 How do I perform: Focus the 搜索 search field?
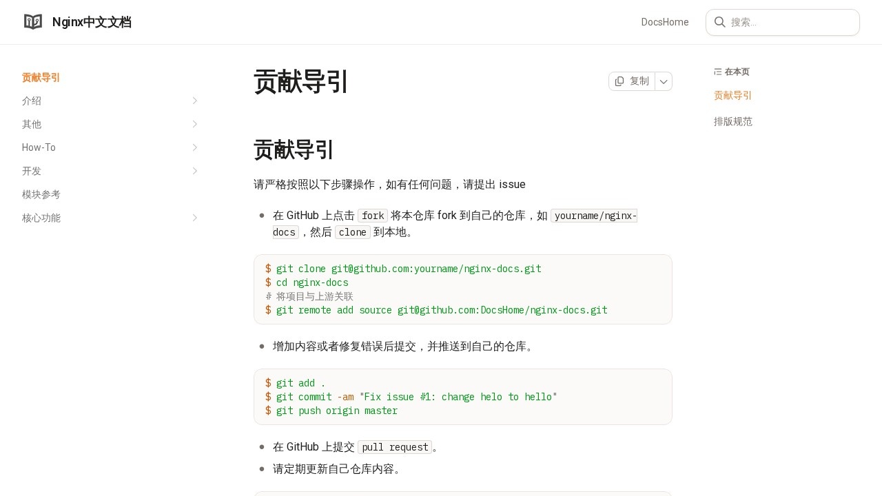pos(783,22)
